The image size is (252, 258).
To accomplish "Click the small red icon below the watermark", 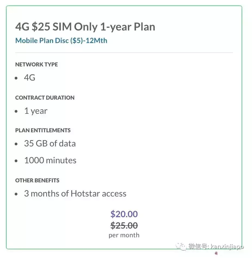I will pyautogui.click(x=216, y=253).
